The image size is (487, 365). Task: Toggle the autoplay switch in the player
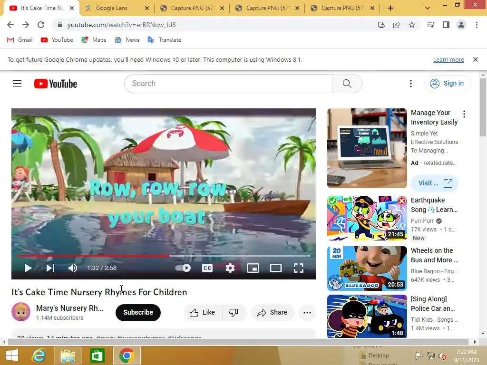183,268
